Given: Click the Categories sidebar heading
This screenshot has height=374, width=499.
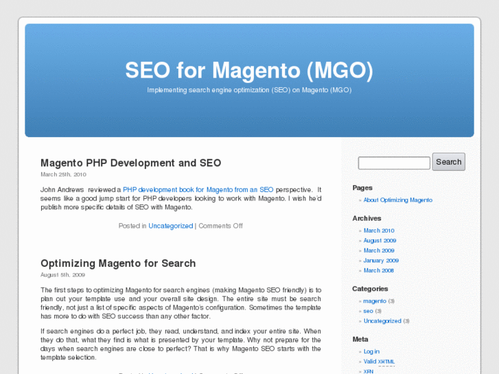Looking at the screenshot, I should 370,289.
